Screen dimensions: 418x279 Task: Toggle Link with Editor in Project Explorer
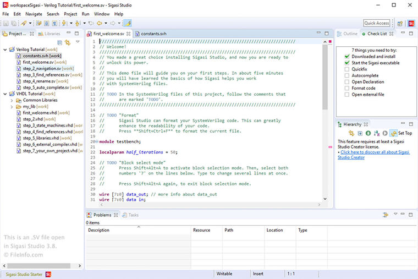click(68, 42)
